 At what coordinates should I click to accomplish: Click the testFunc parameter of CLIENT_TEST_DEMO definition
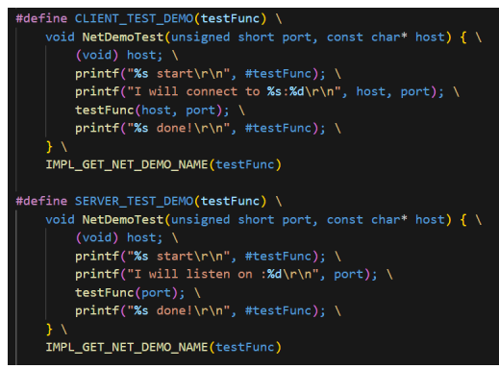tap(230, 18)
